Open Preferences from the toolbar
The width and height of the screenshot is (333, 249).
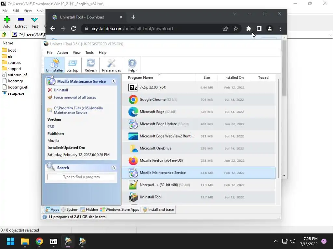(x=111, y=65)
